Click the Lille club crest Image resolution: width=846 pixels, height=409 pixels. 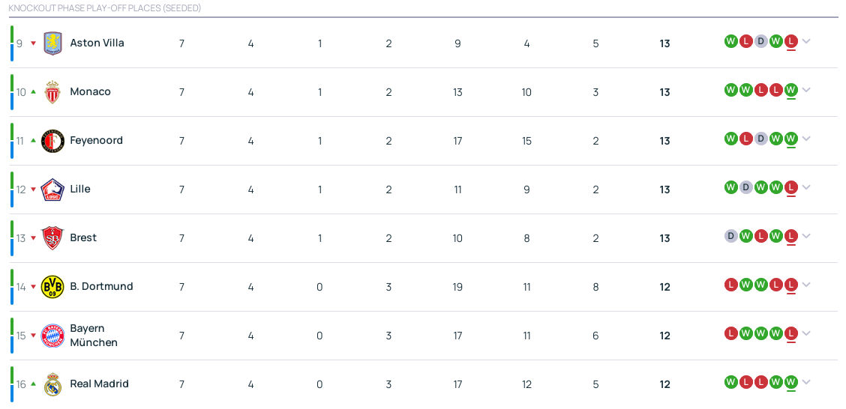point(52,190)
